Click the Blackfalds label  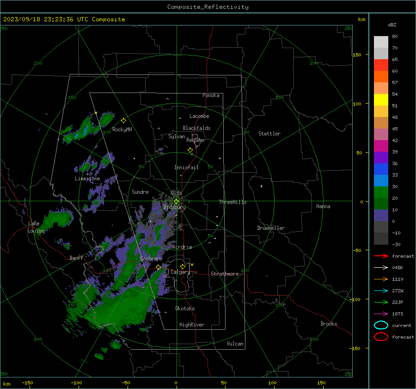[x=196, y=128]
